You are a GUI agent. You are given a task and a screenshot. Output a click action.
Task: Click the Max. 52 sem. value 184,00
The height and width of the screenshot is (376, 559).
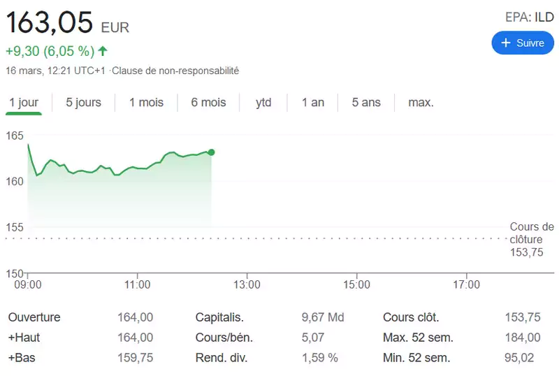click(x=523, y=338)
